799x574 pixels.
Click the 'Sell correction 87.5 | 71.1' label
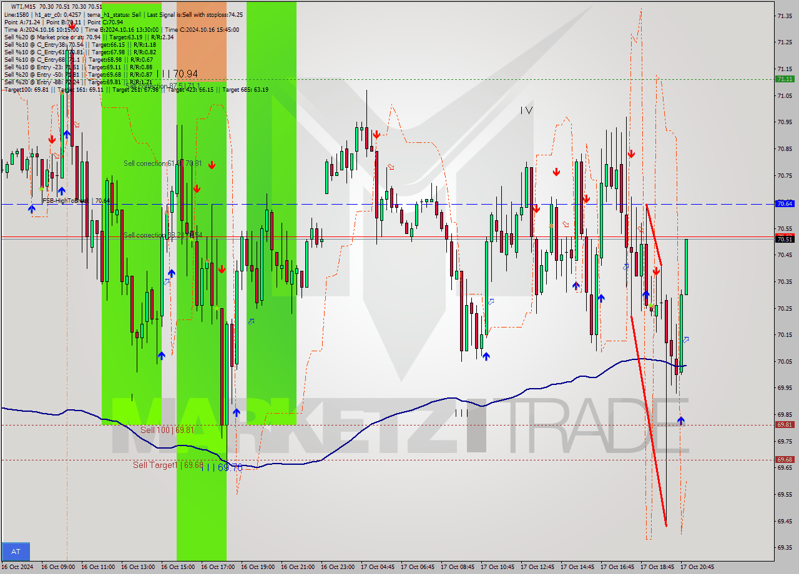pyautogui.click(x=163, y=86)
